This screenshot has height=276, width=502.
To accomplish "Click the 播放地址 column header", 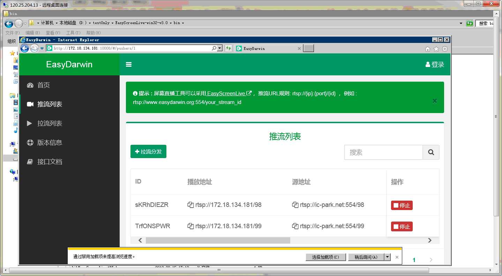I will [200, 182].
